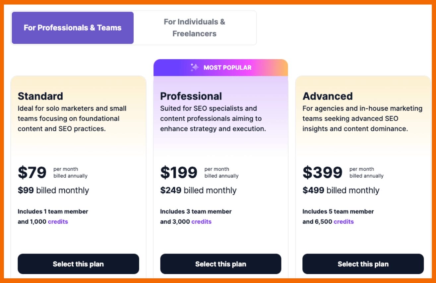Viewport: 436px width, 283px height.
Task: Click the $399 Advanced price
Action: pyautogui.click(x=322, y=172)
